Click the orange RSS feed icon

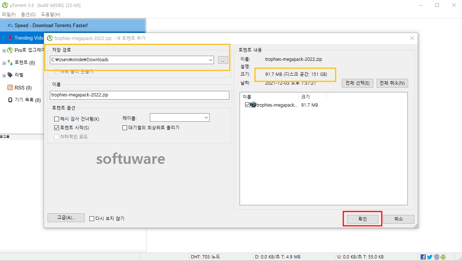point(10,88)
